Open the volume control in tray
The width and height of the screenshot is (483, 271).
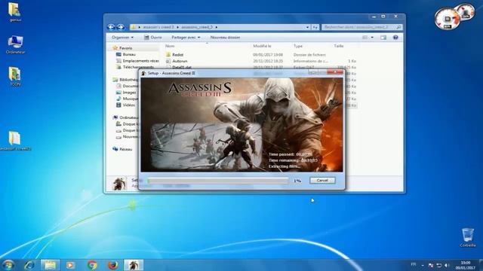pyautogui.click(x=447, y=265)
